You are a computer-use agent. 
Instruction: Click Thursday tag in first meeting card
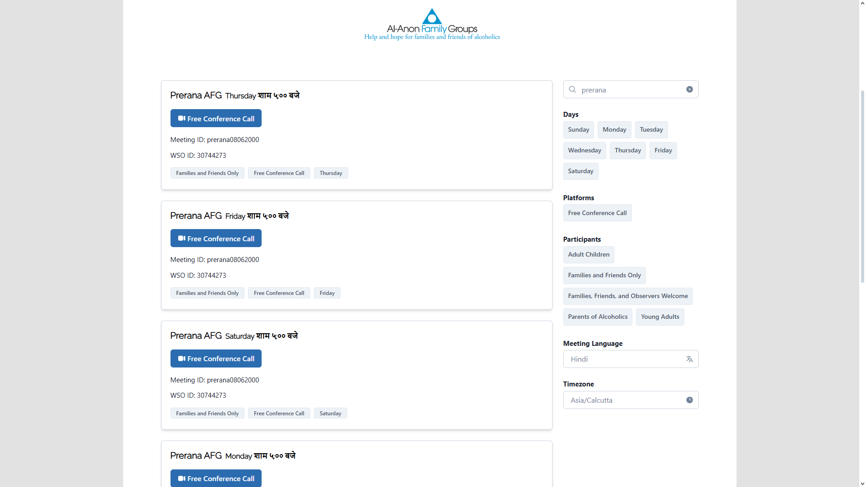click(x=331, y=173)
